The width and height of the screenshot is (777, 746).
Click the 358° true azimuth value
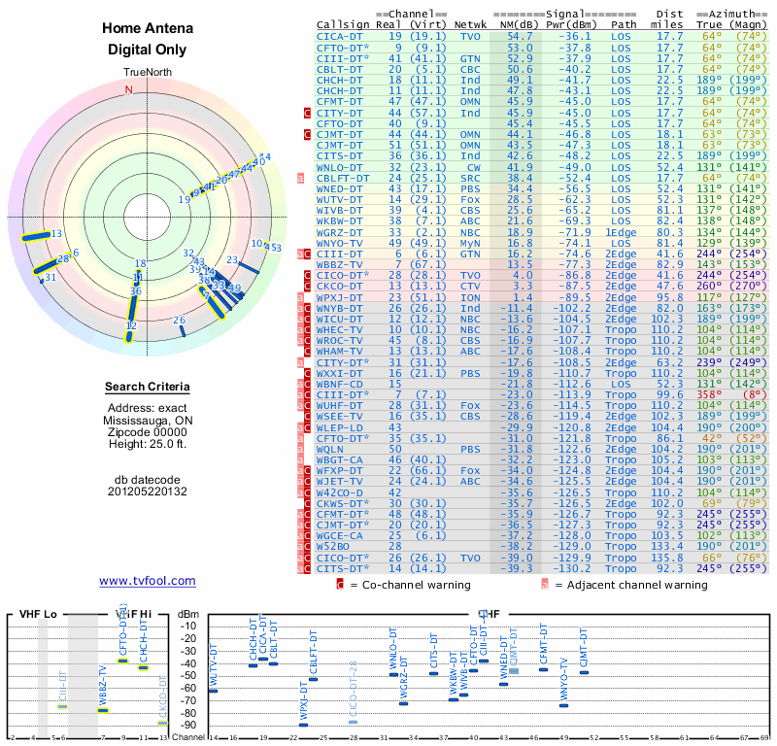click(709, 394)
